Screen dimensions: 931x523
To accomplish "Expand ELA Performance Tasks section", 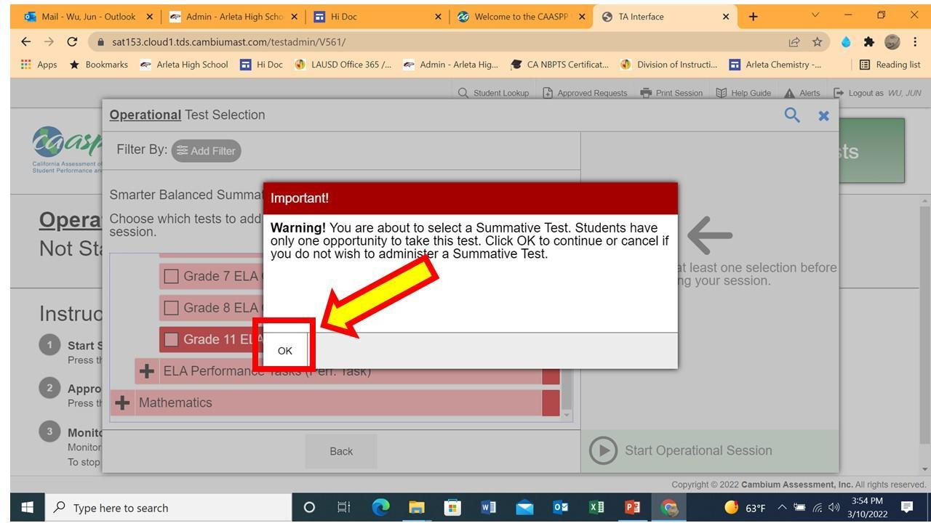I will 147,370.
